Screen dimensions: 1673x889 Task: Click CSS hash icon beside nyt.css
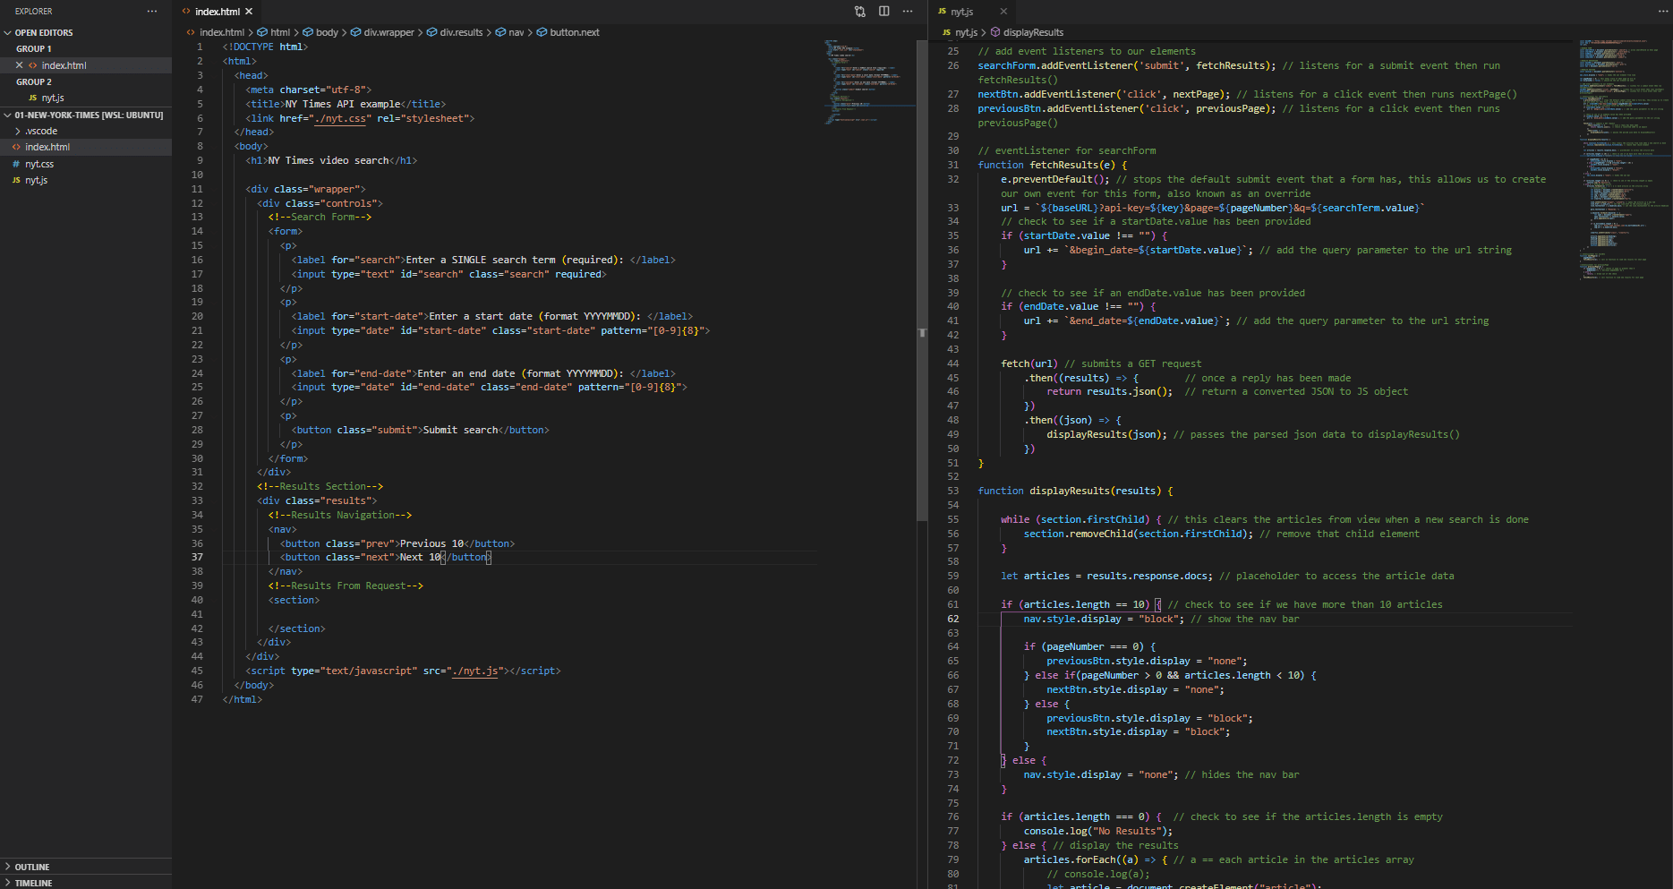(16, 164)
